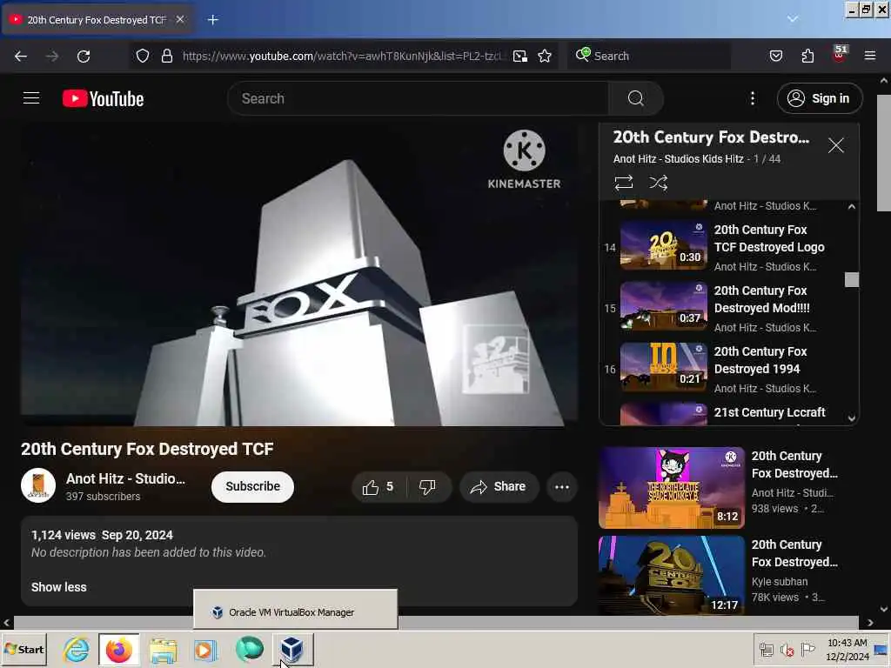Screen dimensions: 891x668
Task: Click page scrollbar up arrow
Action: tap(884, 81)
